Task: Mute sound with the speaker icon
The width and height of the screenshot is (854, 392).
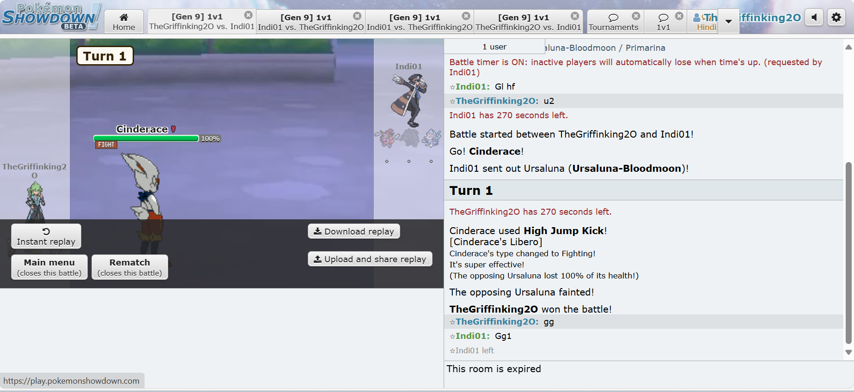Action: (x=814, y=18)
